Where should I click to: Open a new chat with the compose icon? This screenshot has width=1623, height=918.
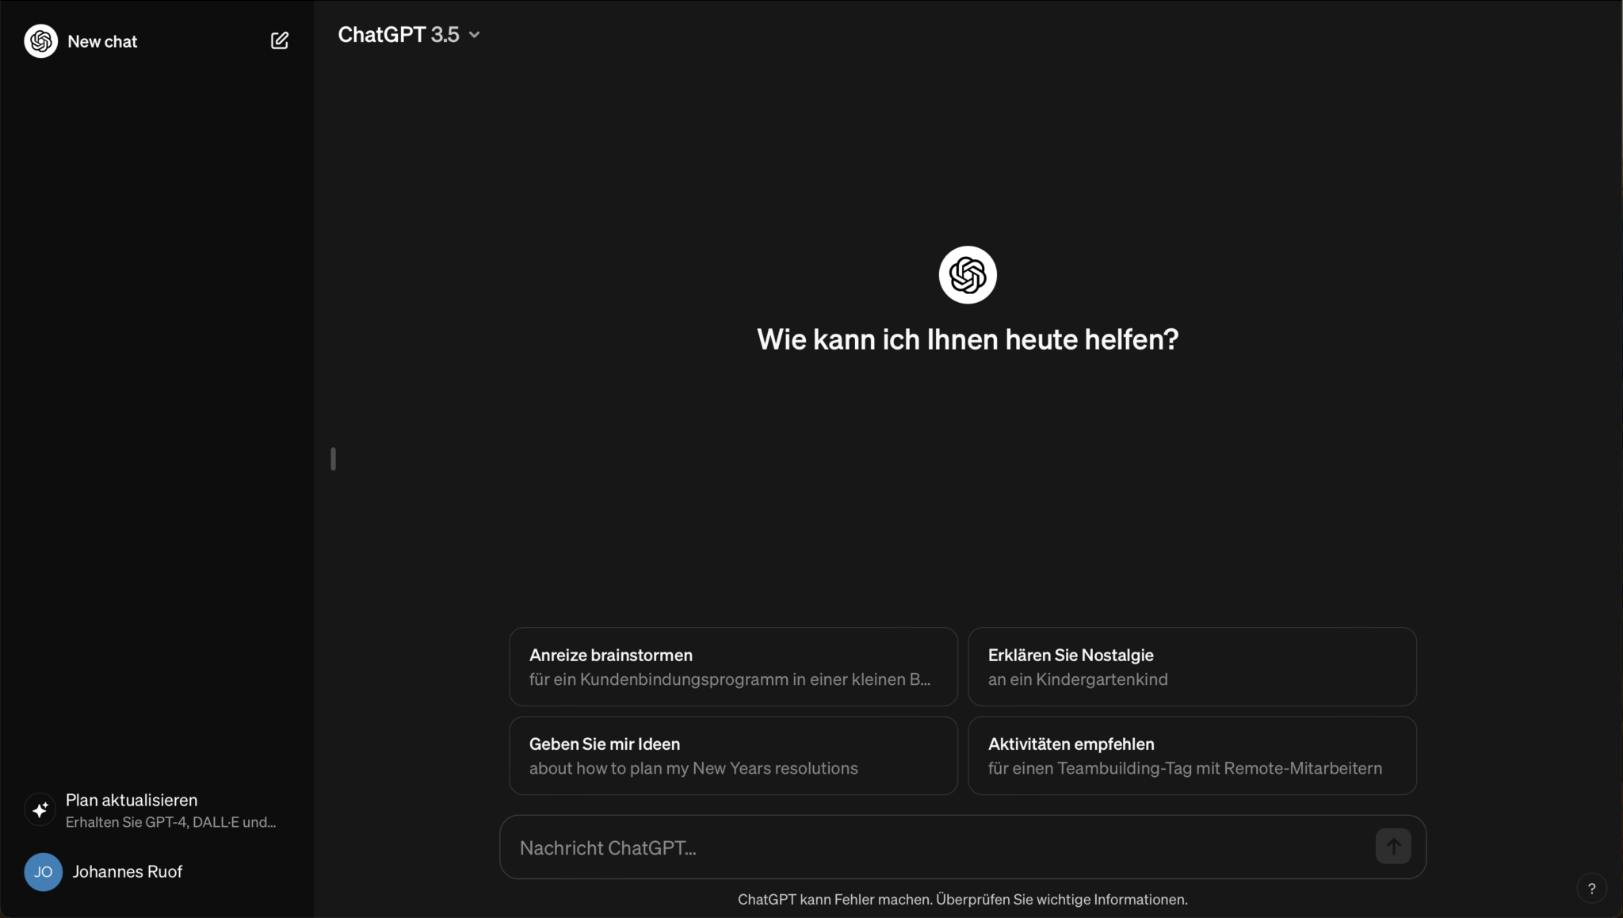279,40
